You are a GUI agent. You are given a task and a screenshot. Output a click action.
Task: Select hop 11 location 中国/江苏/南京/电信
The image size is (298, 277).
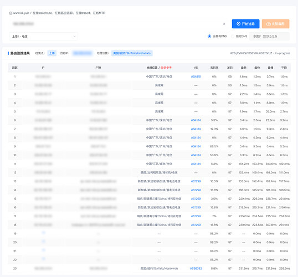(159, 164)
